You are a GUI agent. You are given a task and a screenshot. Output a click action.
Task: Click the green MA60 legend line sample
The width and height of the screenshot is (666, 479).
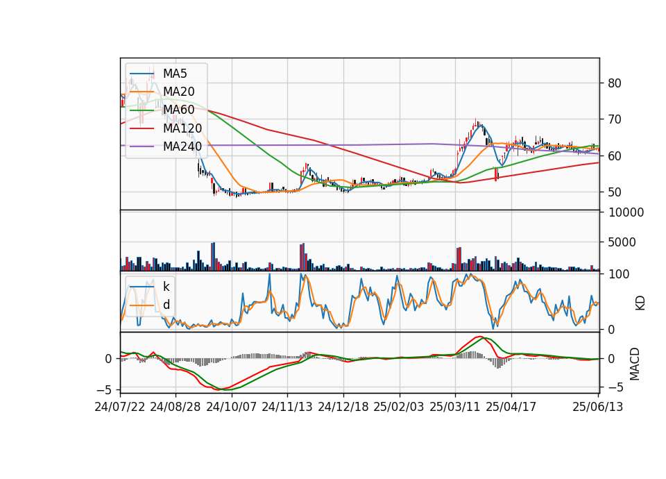(142, 110)
